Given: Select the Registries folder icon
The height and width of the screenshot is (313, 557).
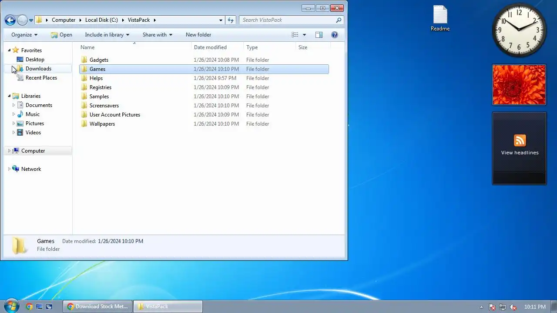Looking at the screenshot, I should (x=84, y=87).
